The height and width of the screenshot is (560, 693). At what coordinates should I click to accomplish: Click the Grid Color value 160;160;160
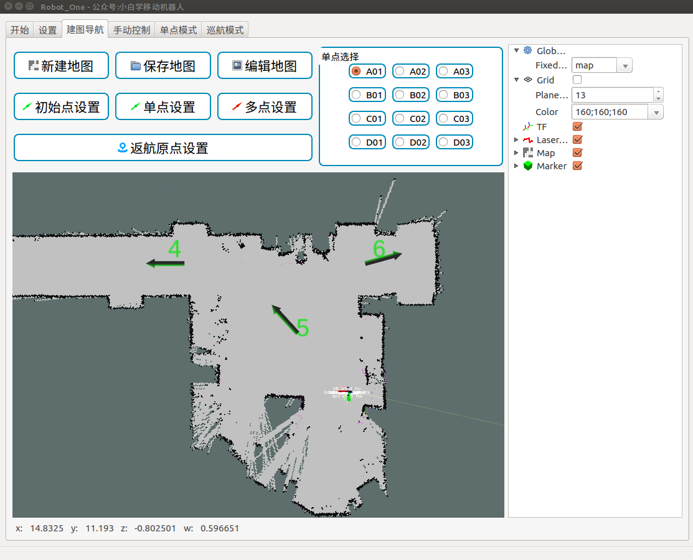(610, 112)
